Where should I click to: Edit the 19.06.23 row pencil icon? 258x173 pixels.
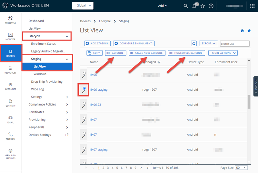point(84,106)
